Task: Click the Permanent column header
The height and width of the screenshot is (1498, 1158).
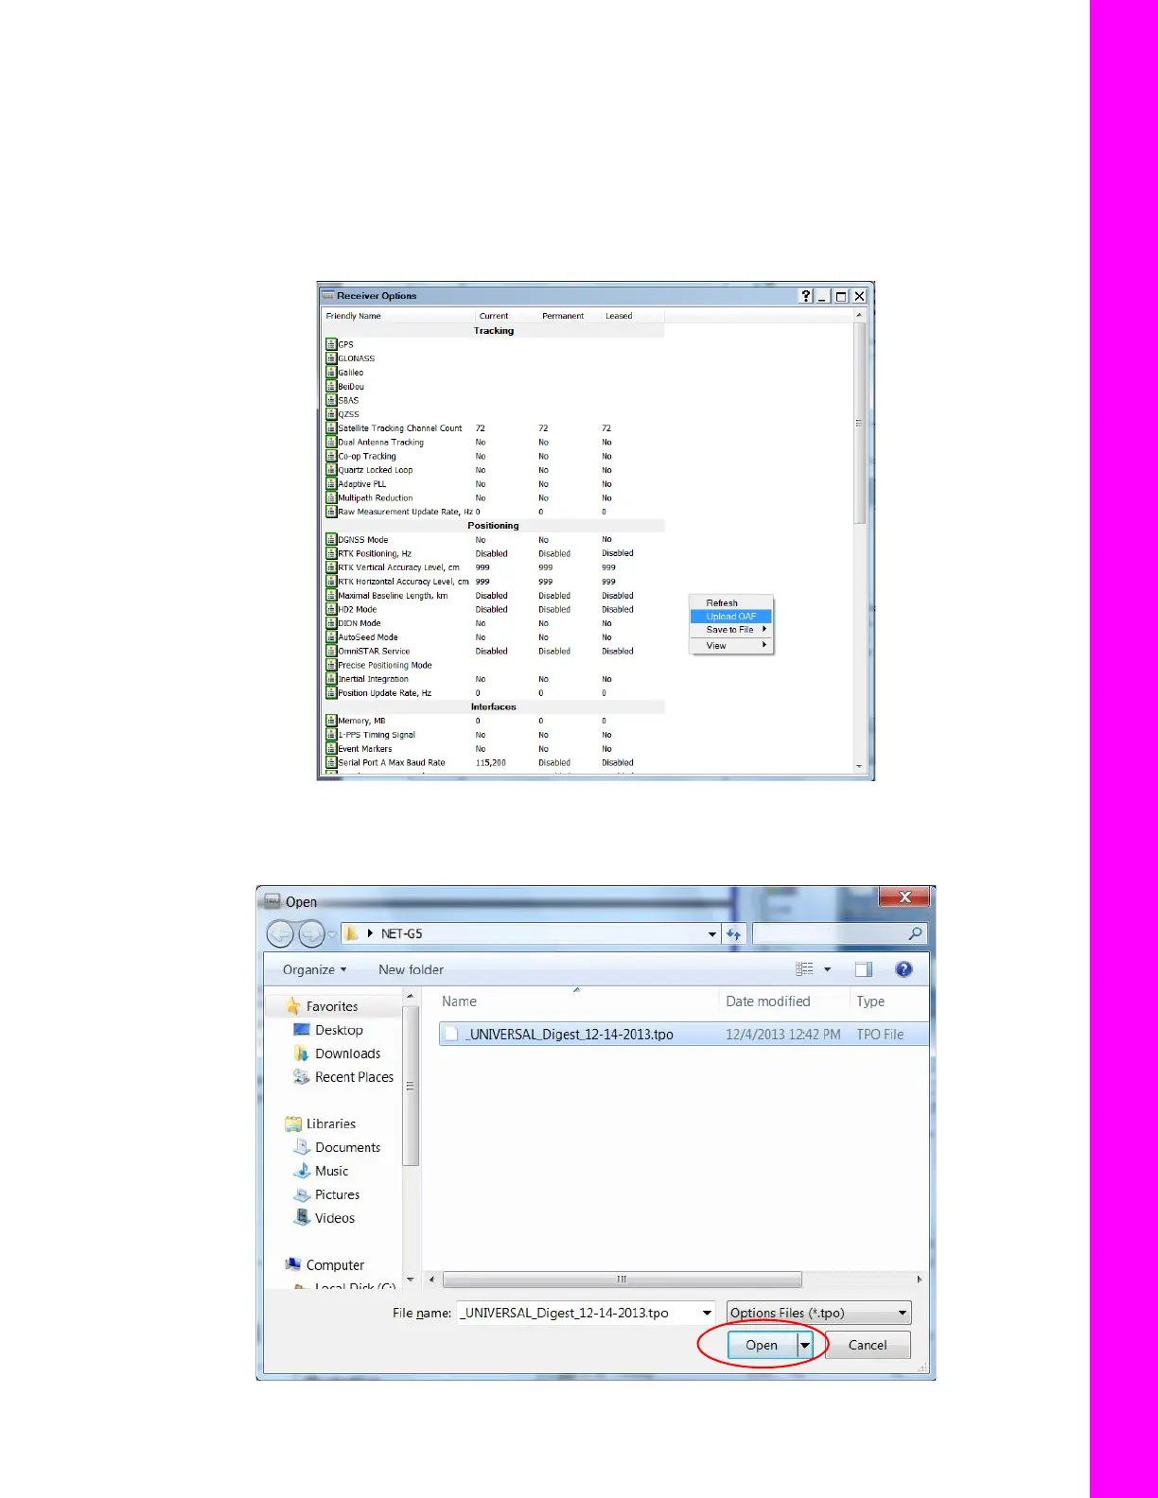Action: point(569,316)
